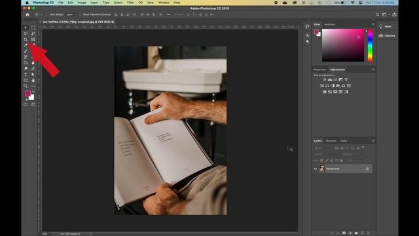Screen dimensions: 419x236
Task: Toggle lock all padlock in Layers panel
Action: (x=341, y=161)
